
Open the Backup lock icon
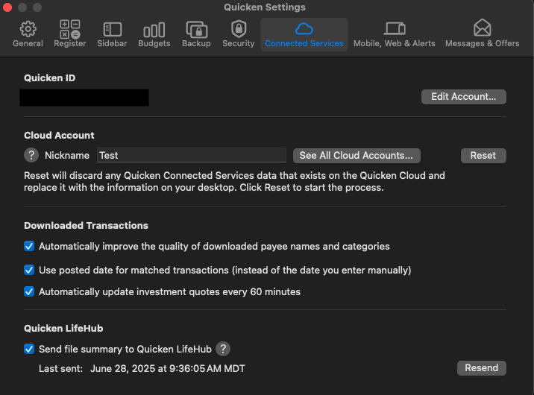pos(196,29)
